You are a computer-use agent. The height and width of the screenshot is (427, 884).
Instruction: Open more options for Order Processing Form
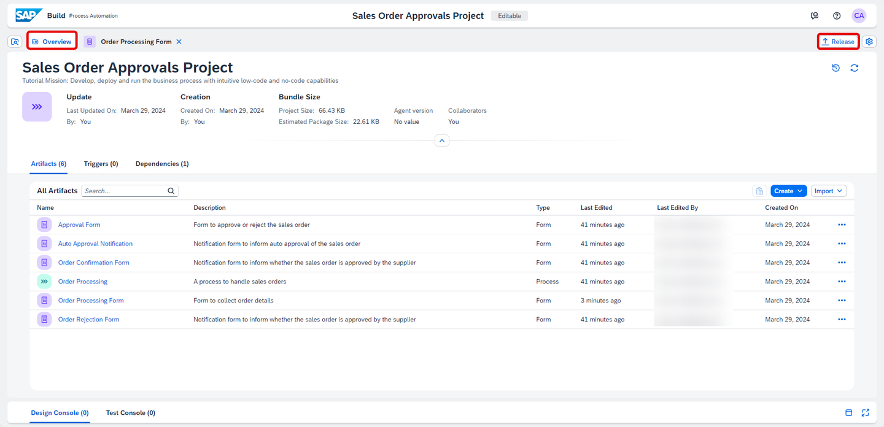[x=842, y=301]
